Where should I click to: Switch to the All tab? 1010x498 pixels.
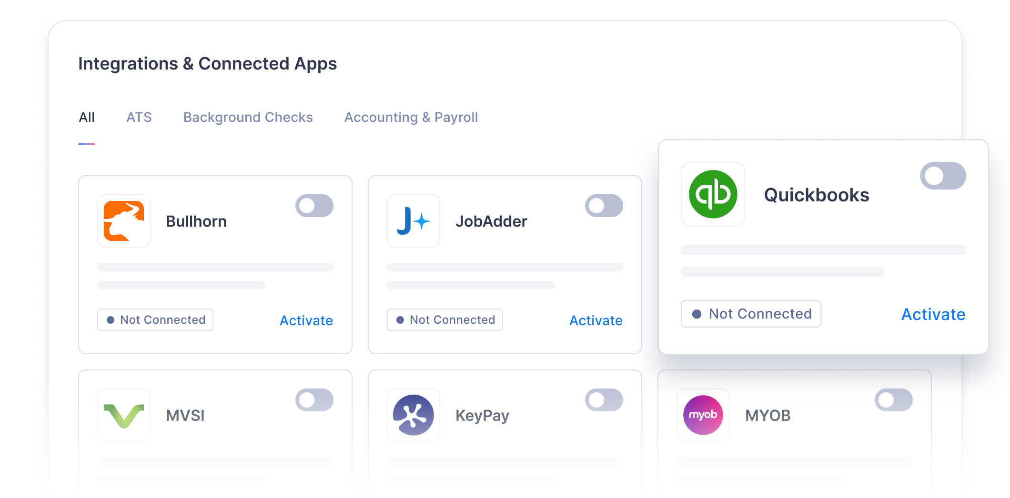tap(87, 117)
